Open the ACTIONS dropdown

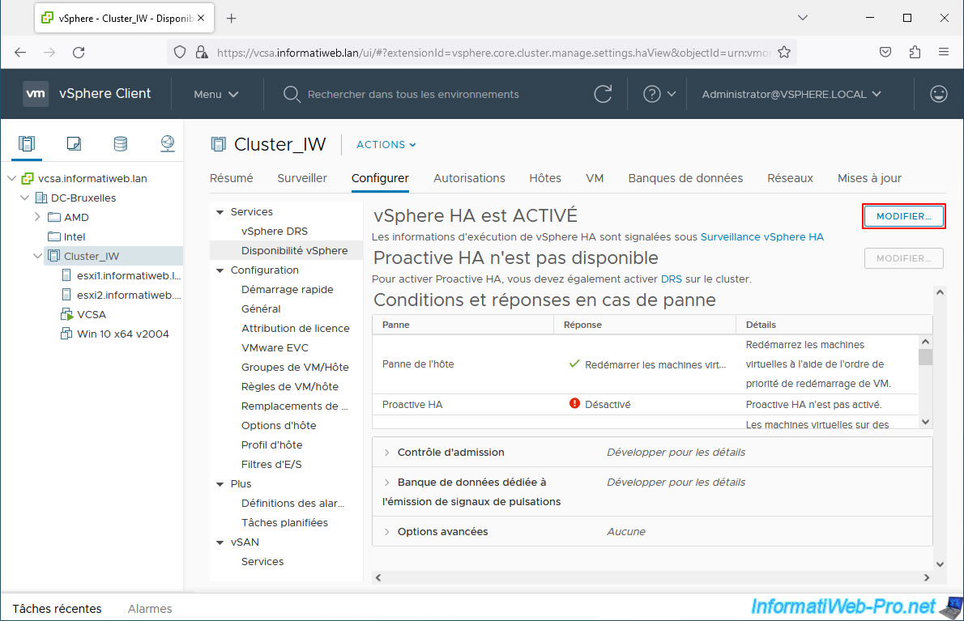pyautogui.click(x=386, y=144)
